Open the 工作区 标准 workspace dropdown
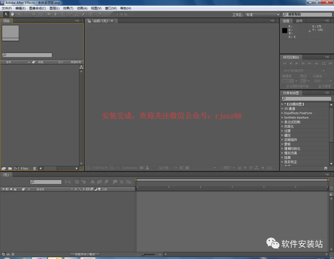 pos(262,15)
